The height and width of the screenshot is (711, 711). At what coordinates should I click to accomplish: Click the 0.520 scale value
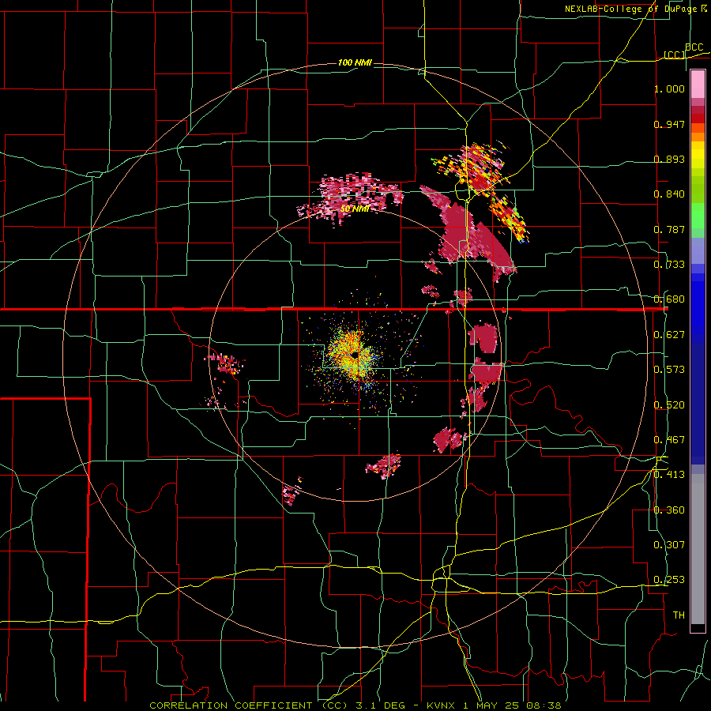tap(669, 405)
